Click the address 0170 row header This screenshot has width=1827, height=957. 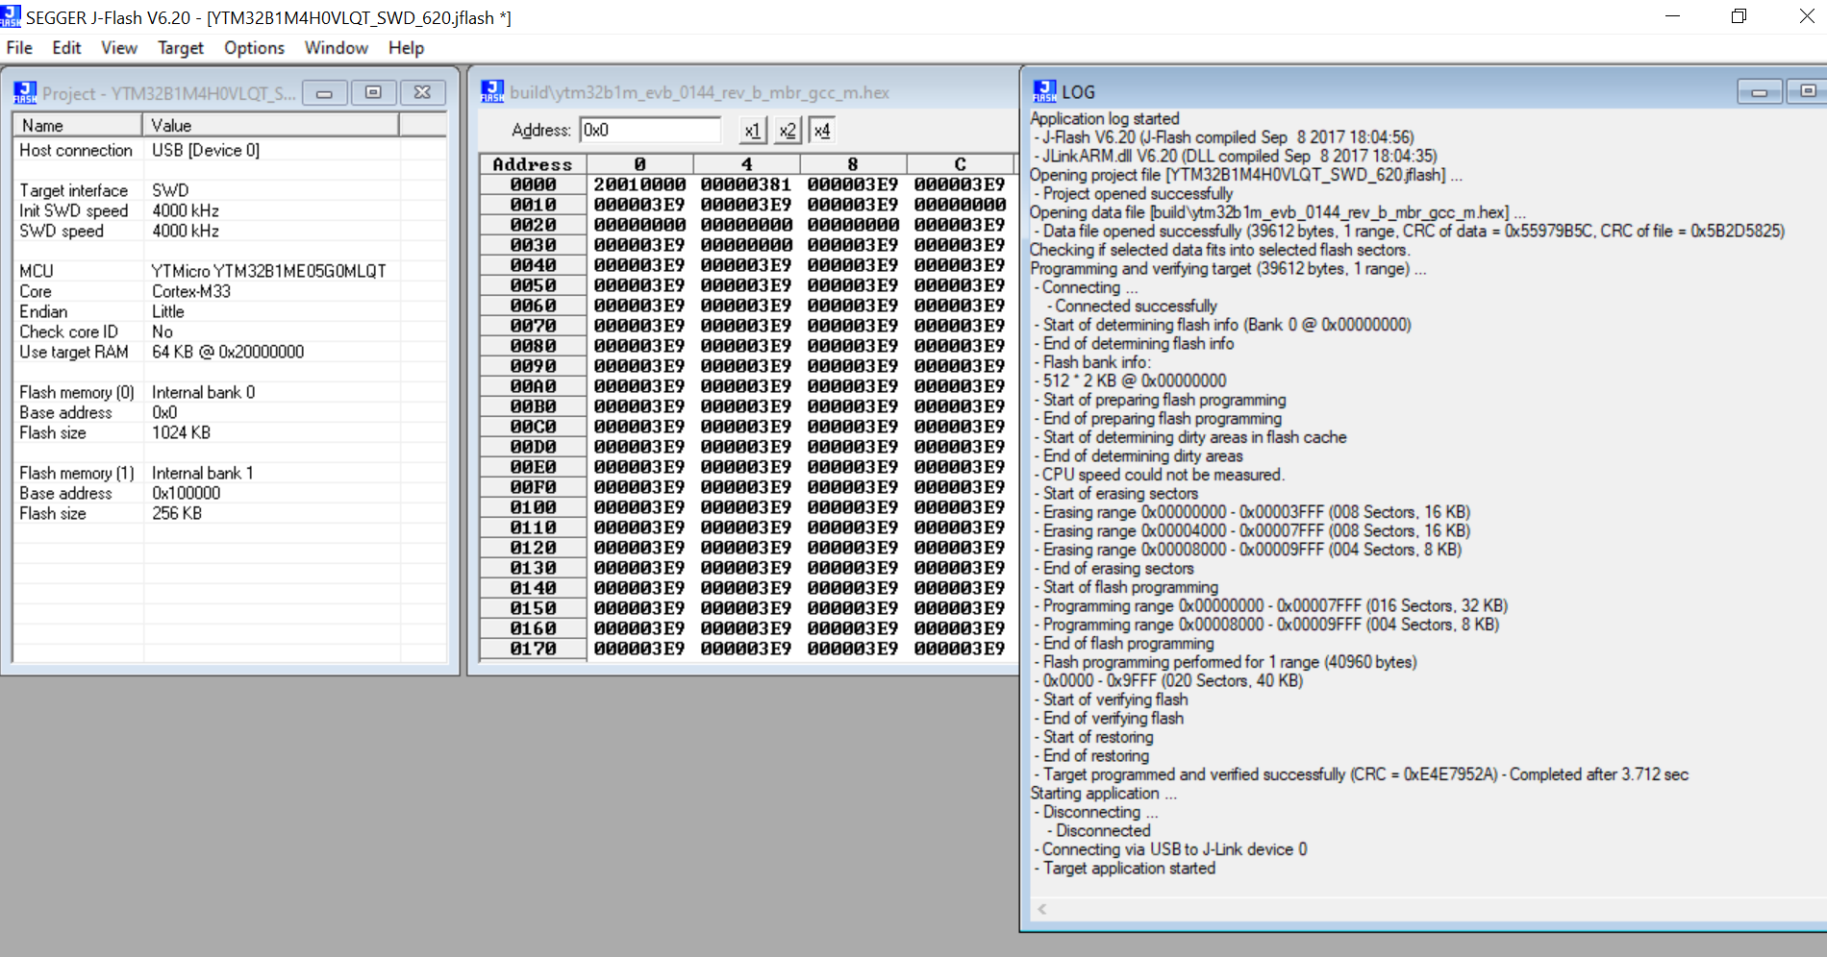tap(533, 649)
